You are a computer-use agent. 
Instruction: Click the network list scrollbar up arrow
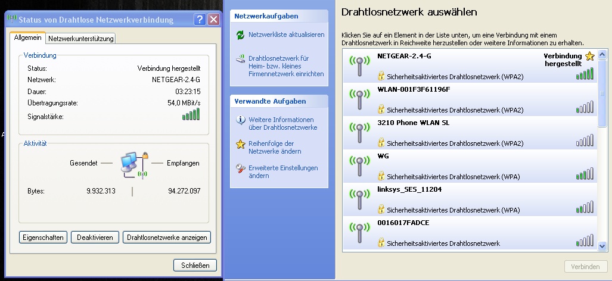point(602,56)
